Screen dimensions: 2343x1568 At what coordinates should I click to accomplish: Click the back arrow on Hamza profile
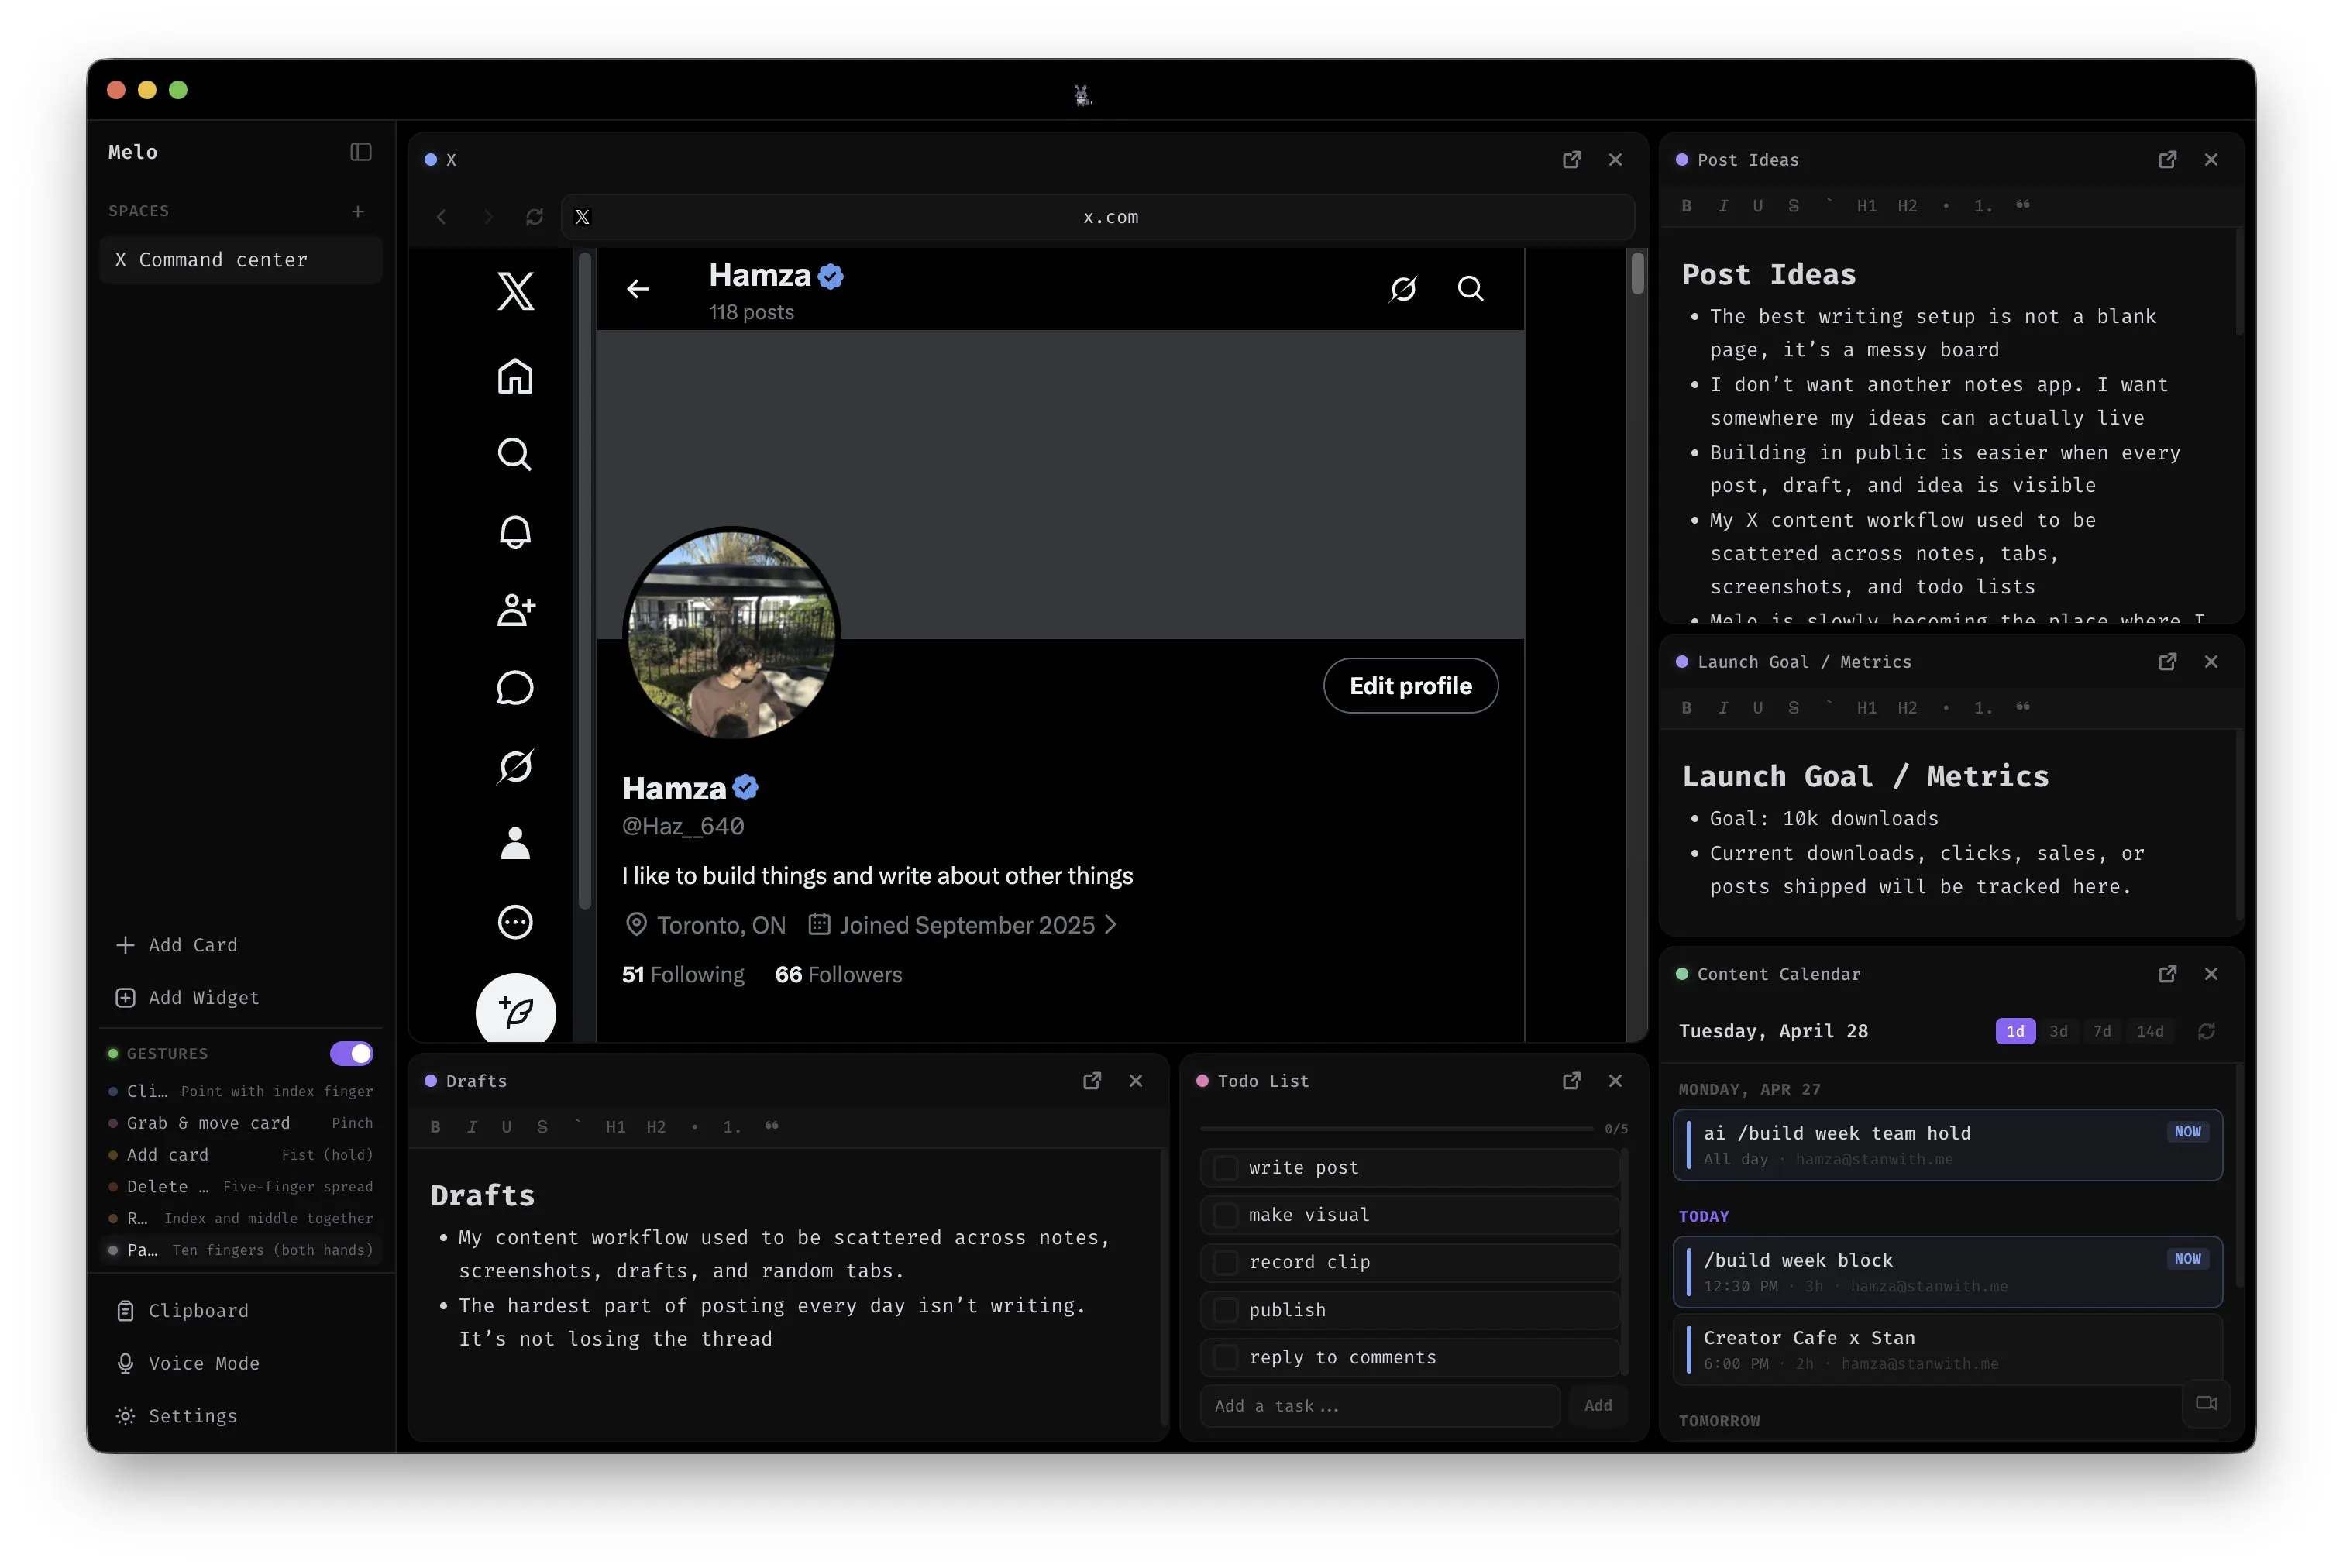coord(638,289)
